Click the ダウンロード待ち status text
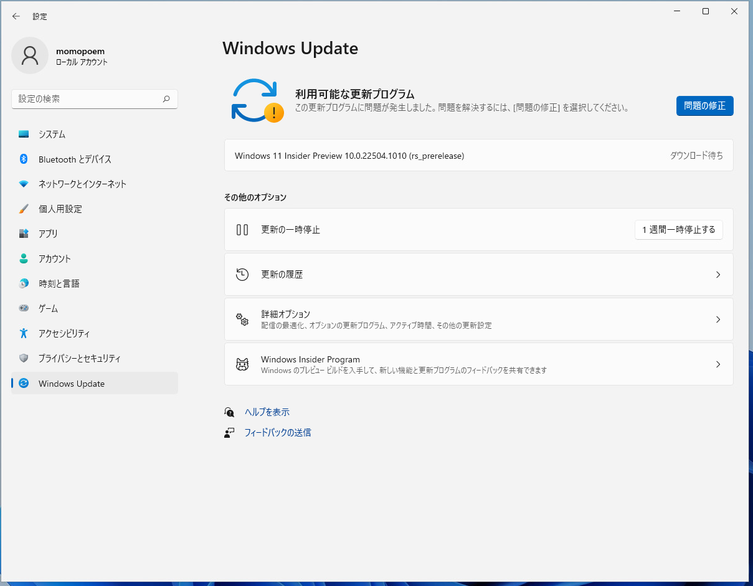Viewport: 753px width, 586px height. coord(696,156)
